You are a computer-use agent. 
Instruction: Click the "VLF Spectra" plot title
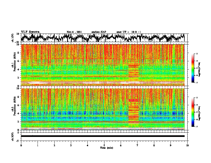pos(30,32)
